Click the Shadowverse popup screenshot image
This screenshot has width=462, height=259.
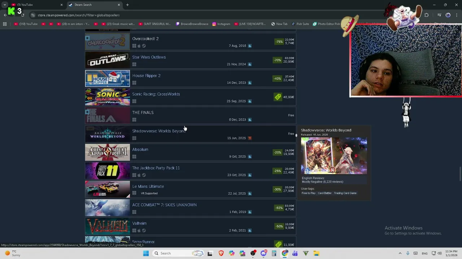(x=334, y=155)
